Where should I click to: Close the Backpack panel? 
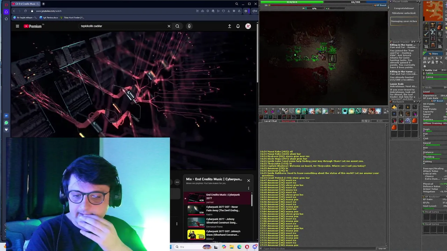419,102
